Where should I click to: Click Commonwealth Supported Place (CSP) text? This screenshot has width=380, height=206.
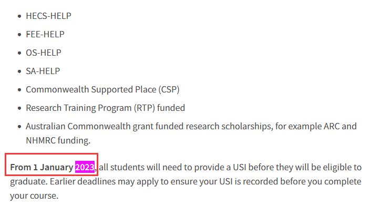pos(102,90)
